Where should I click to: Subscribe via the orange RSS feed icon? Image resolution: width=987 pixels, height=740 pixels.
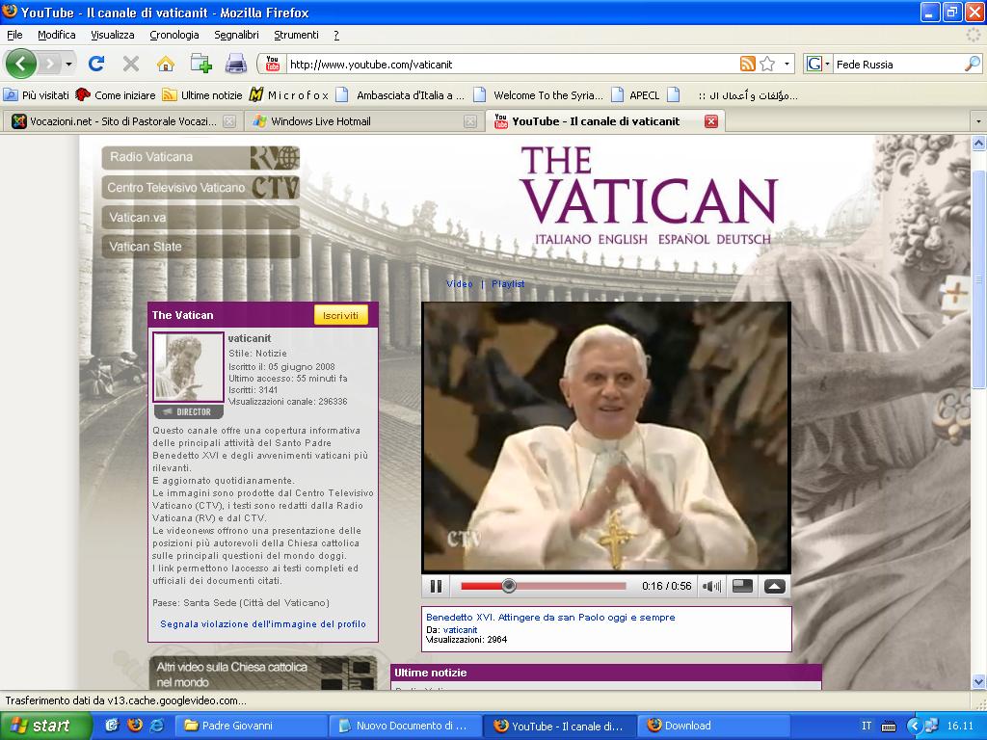tap(748, 64)
